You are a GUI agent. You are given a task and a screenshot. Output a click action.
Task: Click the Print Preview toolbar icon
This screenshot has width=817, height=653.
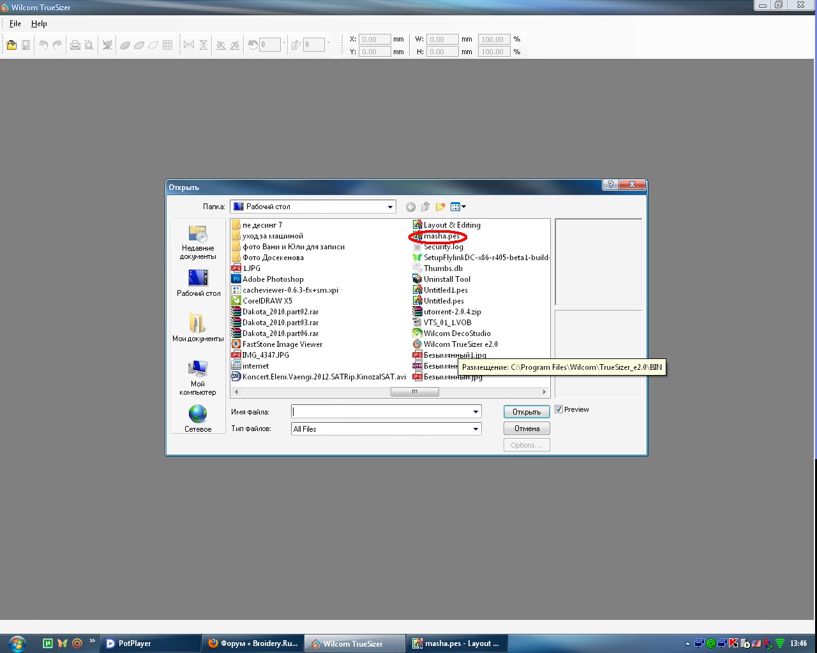tap(89, 45)
